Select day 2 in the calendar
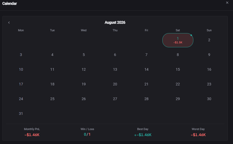 209,40
